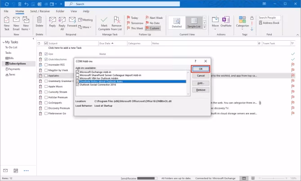301x181 pixels.
Task: Set Low Importance with down arrow icon
Action: (x=252, y=29)
